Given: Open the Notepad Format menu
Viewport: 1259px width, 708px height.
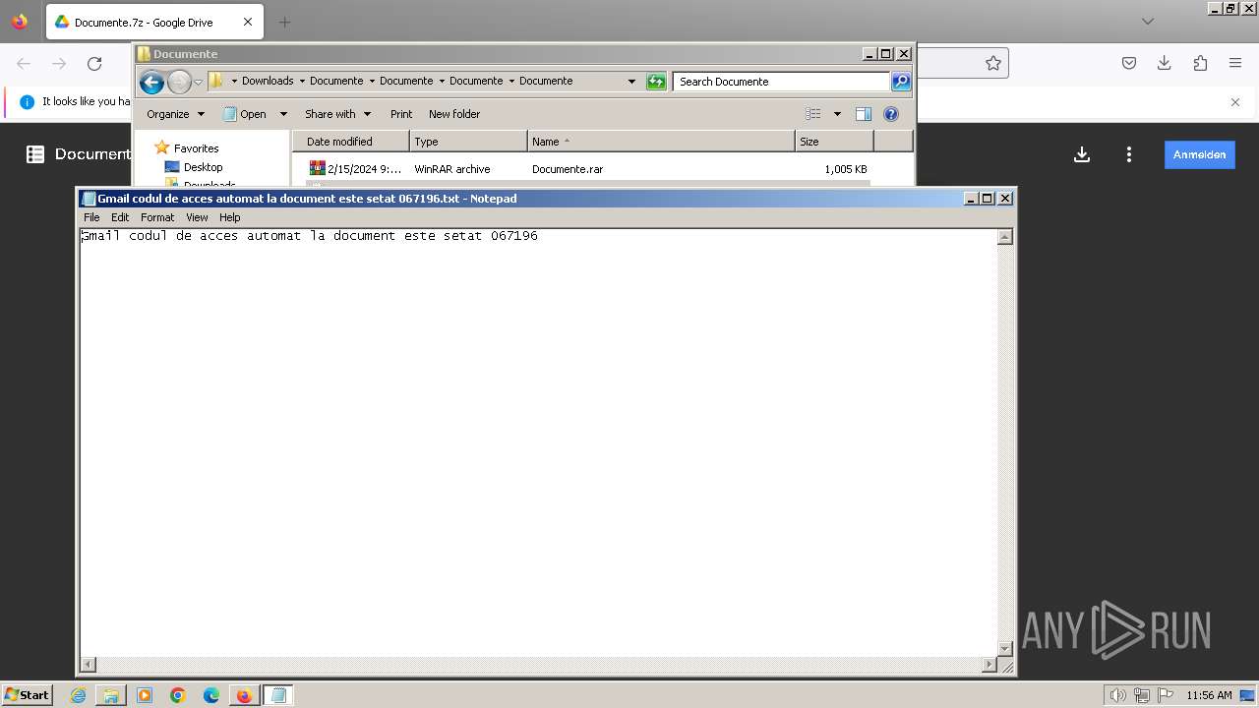Looking at the screenshot, I should coord(157,217).
